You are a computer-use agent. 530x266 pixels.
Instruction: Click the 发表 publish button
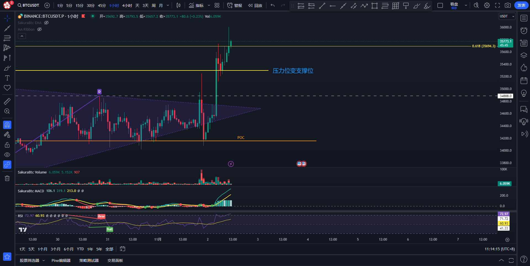(x=521, y=5)
